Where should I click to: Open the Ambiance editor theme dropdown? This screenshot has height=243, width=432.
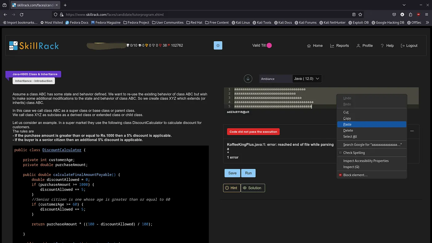(275, 79)
